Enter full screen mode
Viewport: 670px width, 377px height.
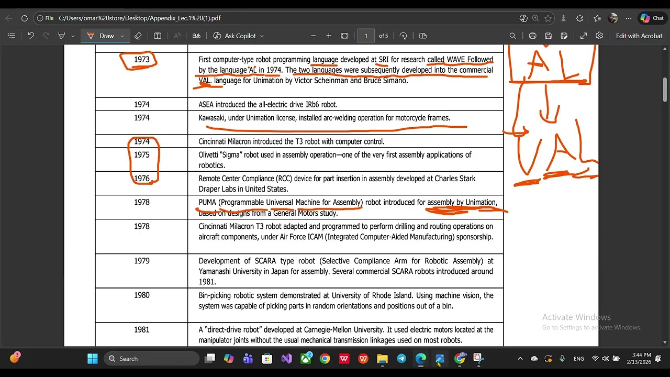point(584,36)
